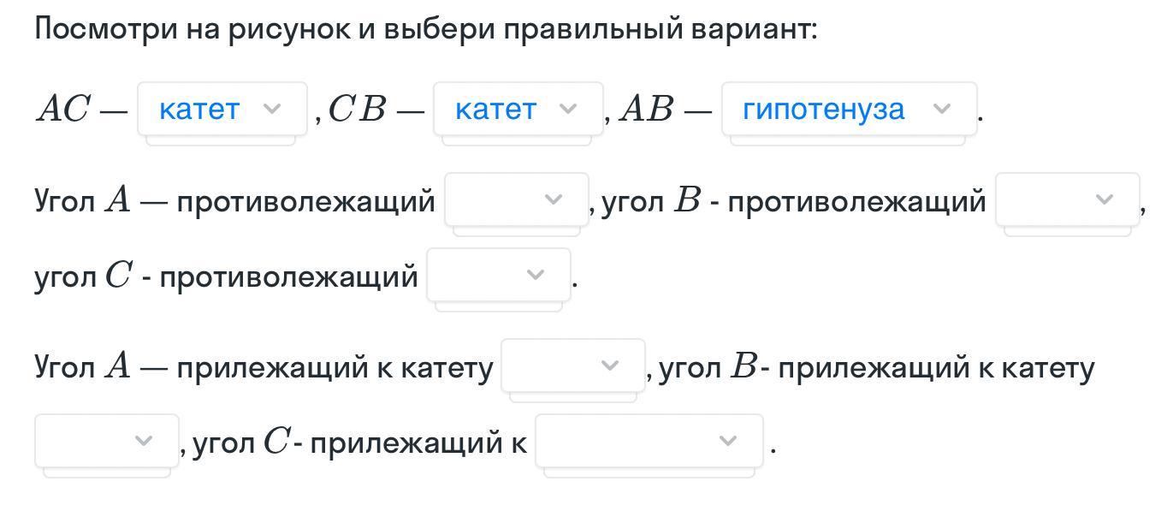Image resolution: width=1173 pixels, height=511 pixels.
Task: Open the AB гипотенуза dropdown
Action: pyautogui.click(x=848, y=109)
